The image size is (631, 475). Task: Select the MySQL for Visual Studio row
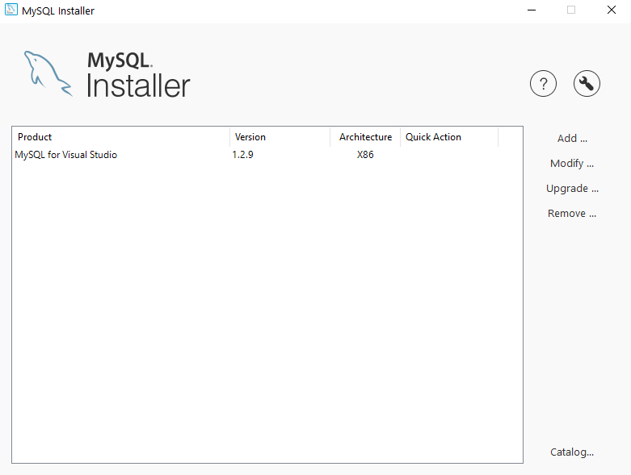(x=66, y=155)
